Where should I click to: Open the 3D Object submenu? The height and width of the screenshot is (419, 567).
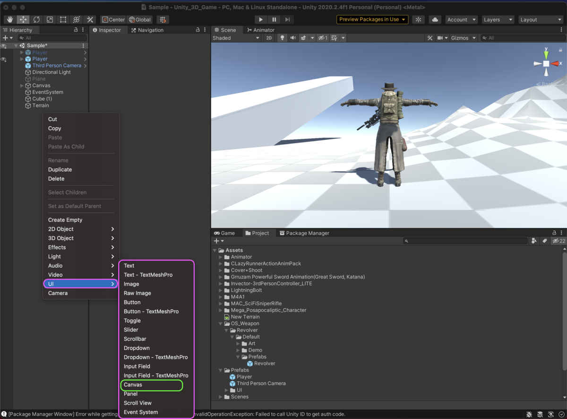81,238
